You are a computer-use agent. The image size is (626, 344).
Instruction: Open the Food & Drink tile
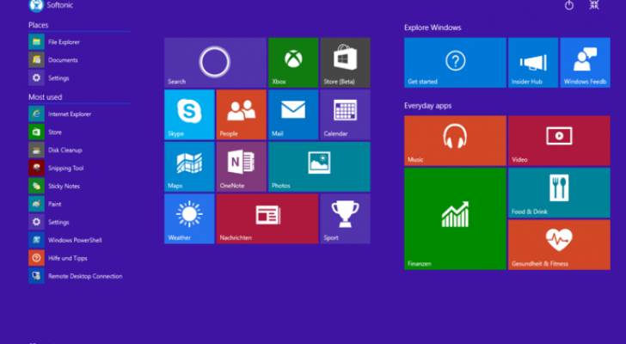[x=559, y=193]
